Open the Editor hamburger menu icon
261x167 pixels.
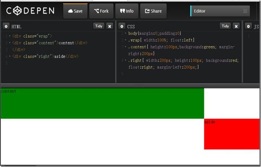click(x=245, y=11)
